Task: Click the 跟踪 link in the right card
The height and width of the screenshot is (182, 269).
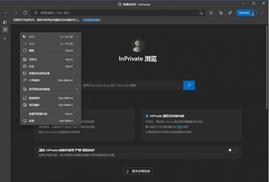Action: [180, 127]
